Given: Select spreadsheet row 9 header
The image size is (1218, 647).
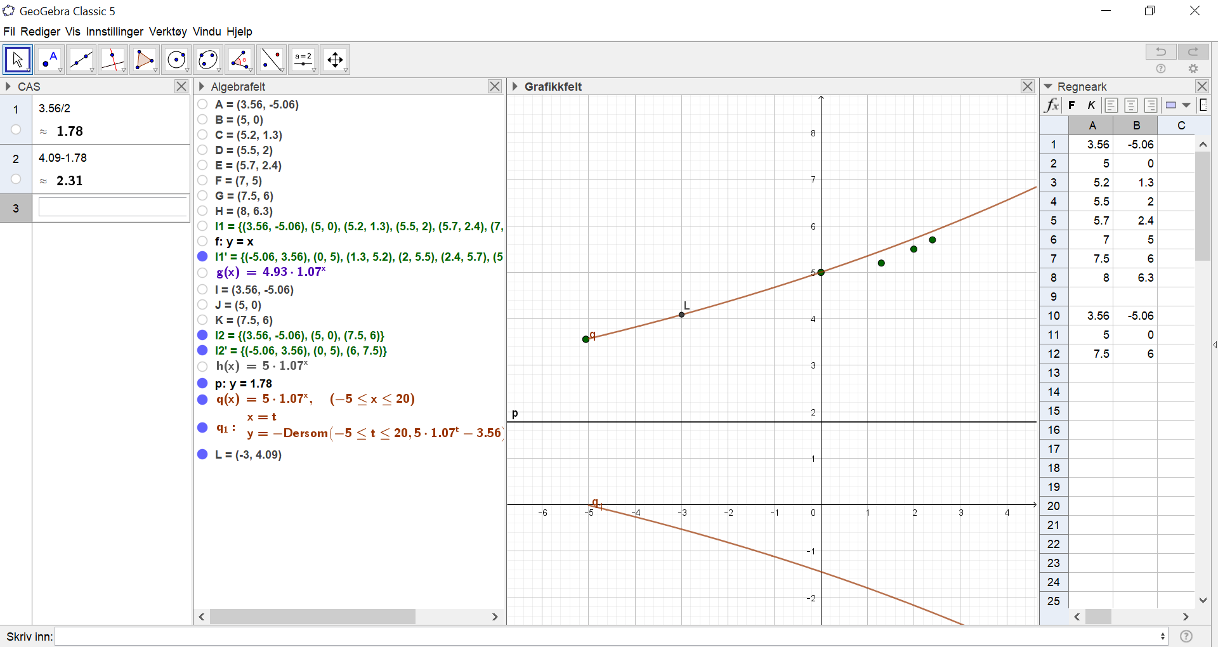Looking at the screenshot, I should click(x=1054, y=297).
